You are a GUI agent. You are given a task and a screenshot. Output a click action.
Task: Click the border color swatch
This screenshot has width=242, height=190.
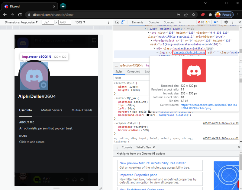(149, 112)
